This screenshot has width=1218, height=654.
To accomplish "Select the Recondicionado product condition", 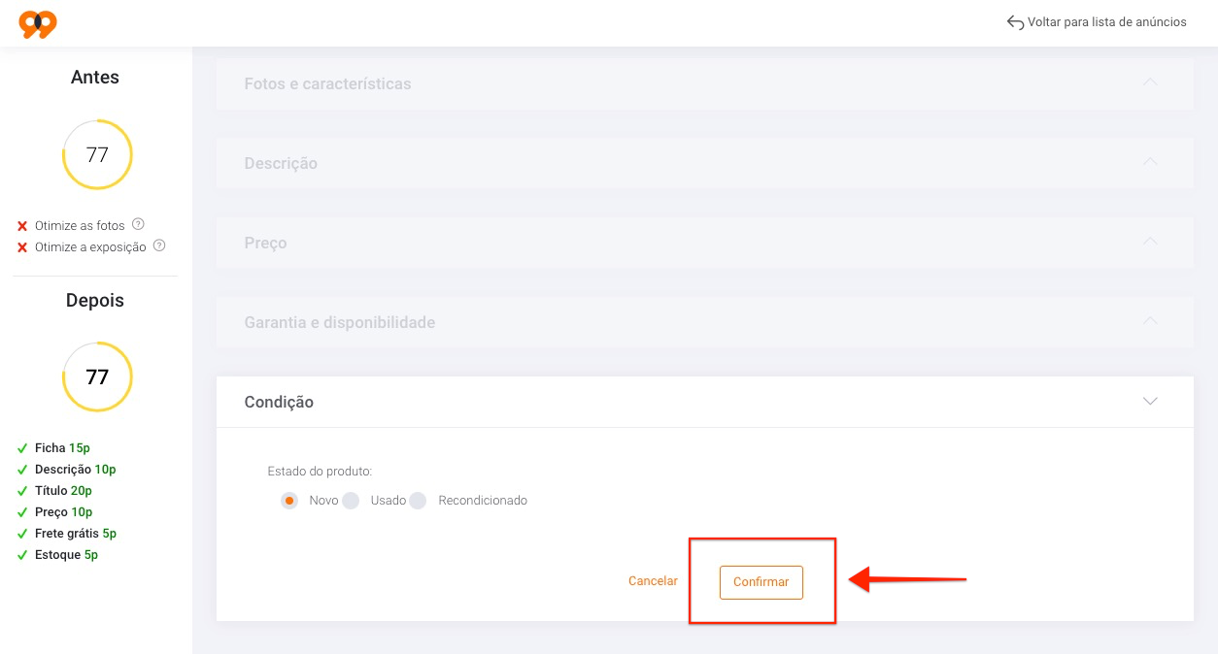I will [418, 501].
